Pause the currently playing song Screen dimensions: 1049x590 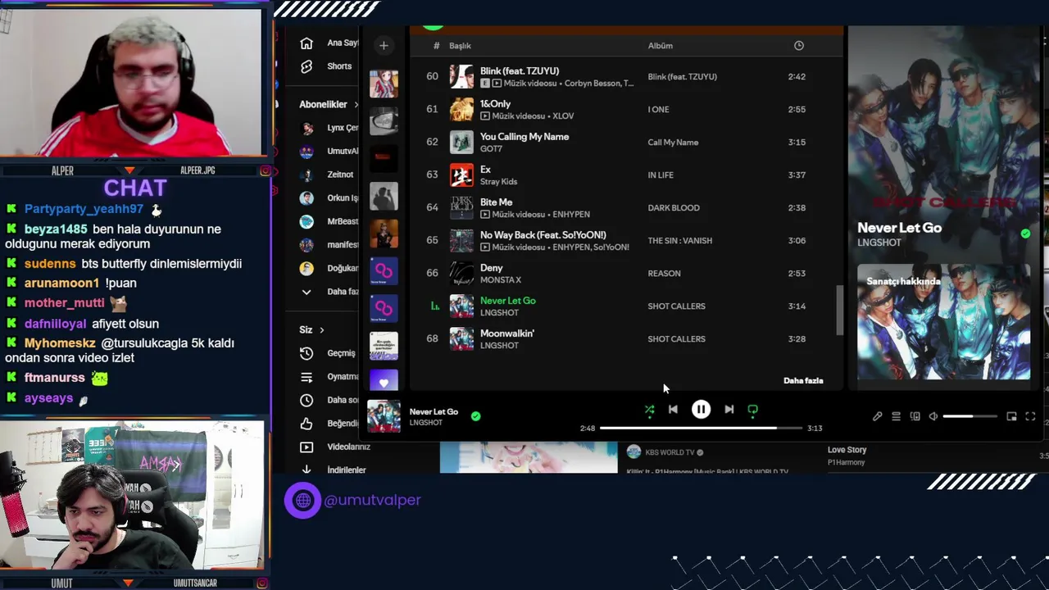pyautogui.click(x=701, y=409)
